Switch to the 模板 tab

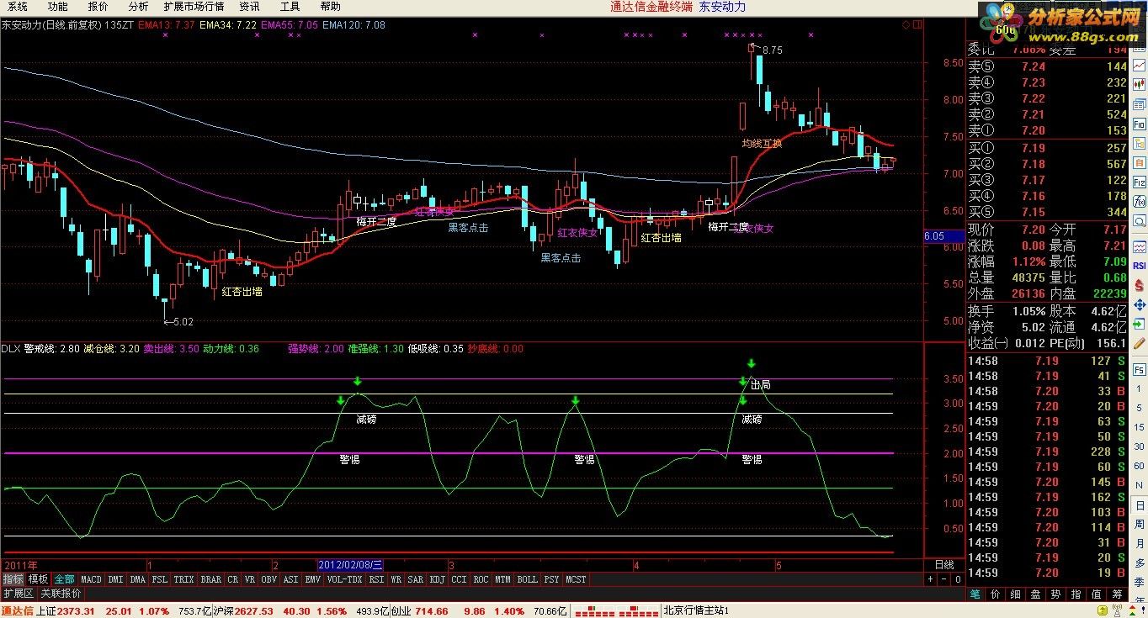tap(39, 579)
